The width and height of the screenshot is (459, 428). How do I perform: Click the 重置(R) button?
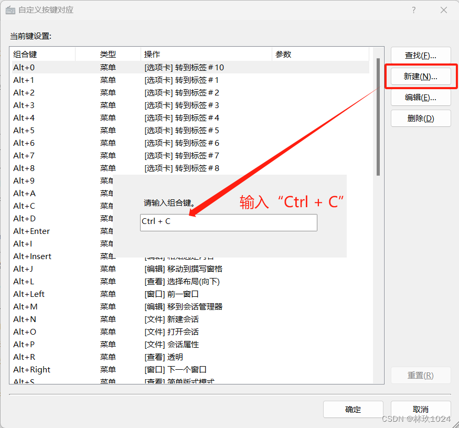coord(420,375)
